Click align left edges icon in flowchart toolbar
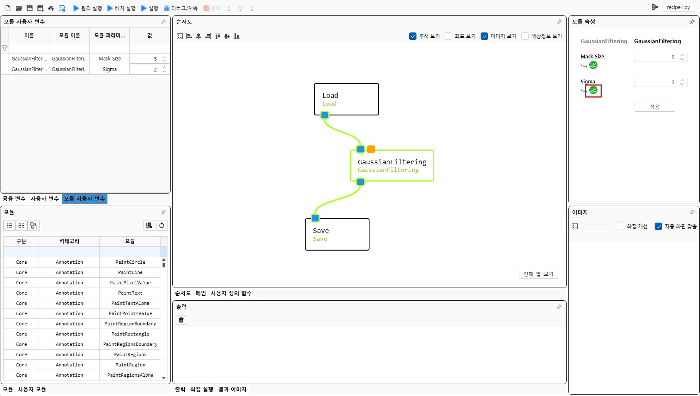The height and width of the screenshot is (396, 700). (189, 36)
